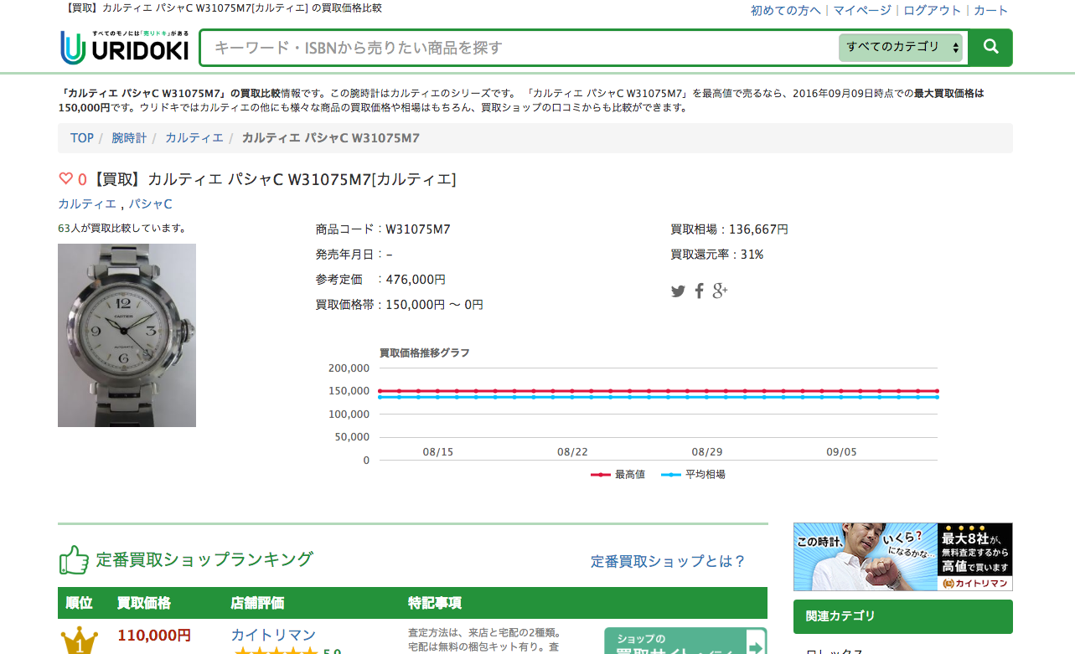Click the Cartier watch product image
Screen dimensions: 1075x654
127,335
